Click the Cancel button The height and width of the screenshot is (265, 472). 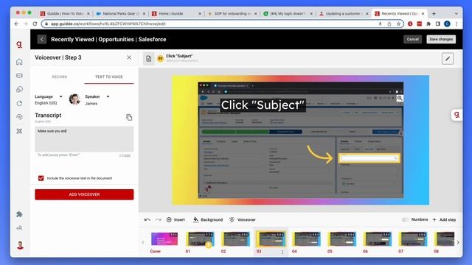[x=412, y=39]
